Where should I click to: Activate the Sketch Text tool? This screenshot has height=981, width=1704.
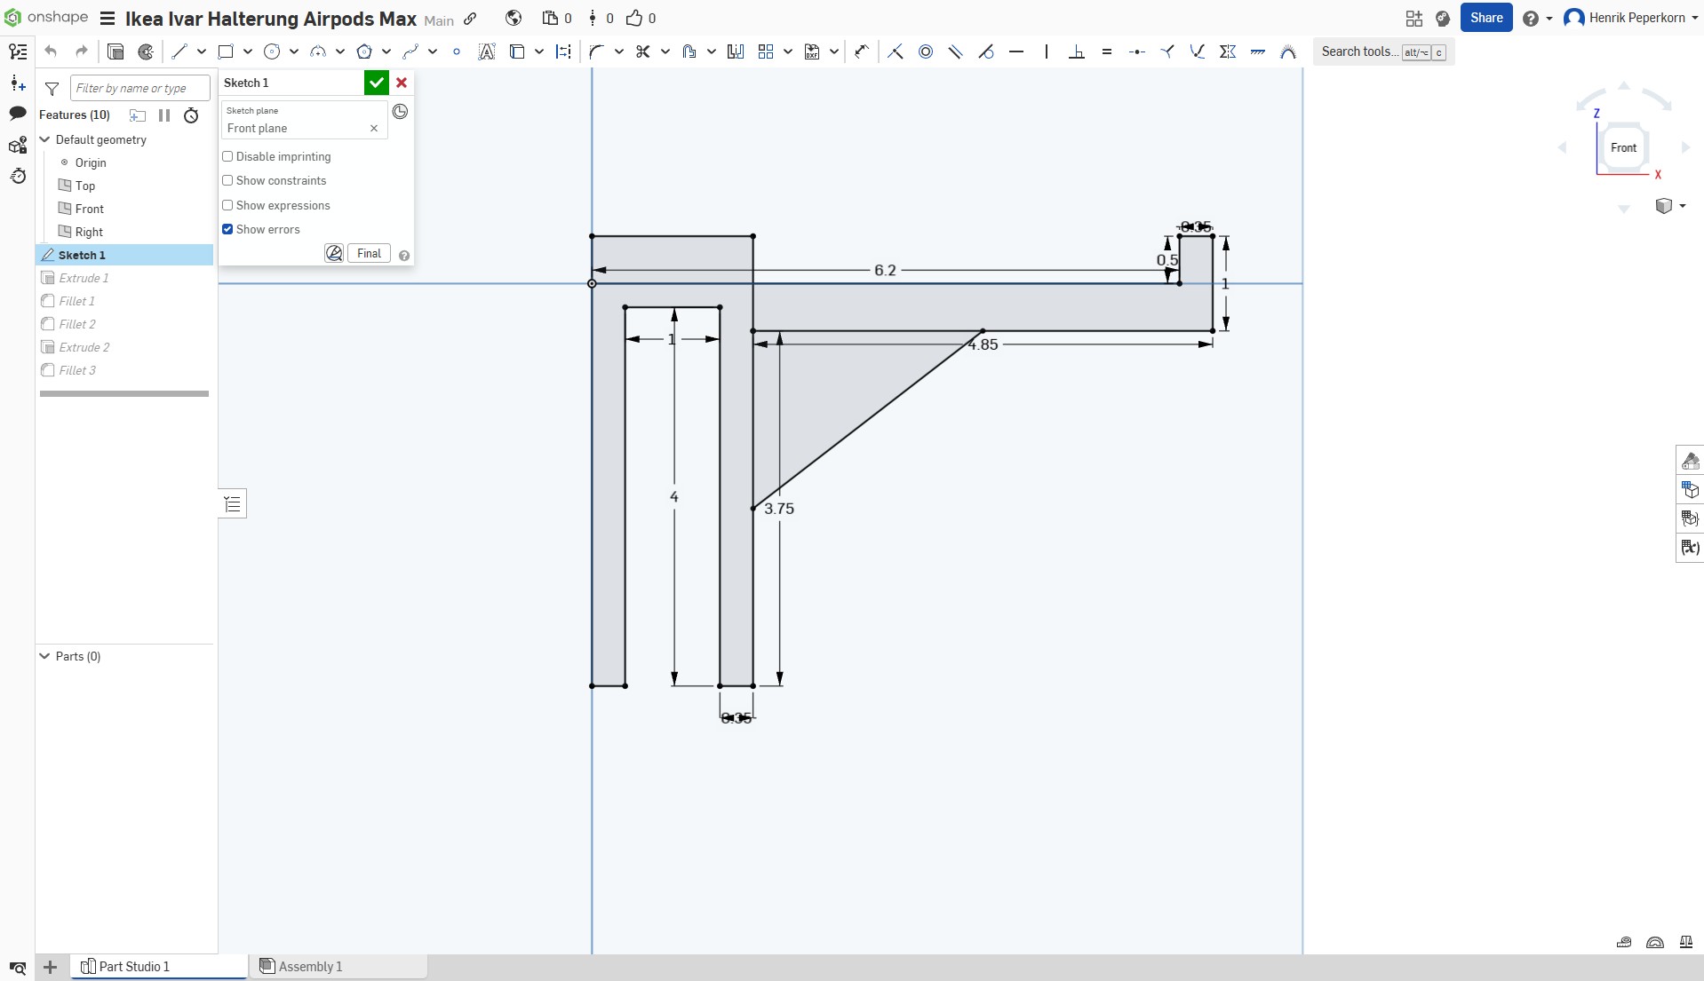486,51
